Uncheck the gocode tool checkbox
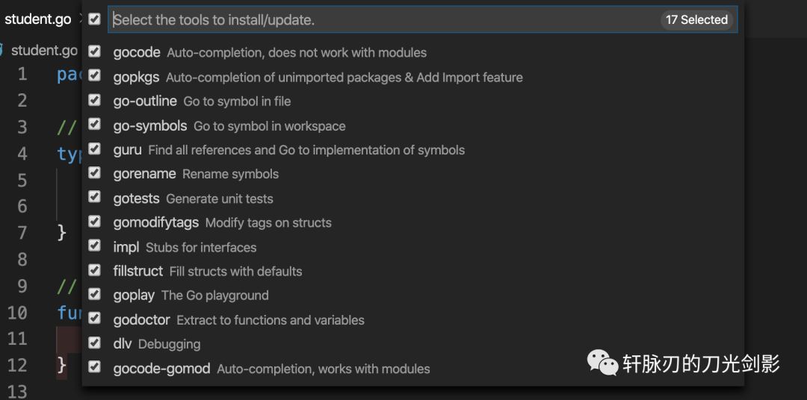The width and height of the screenshot is (807, 400). pos(94,51)
